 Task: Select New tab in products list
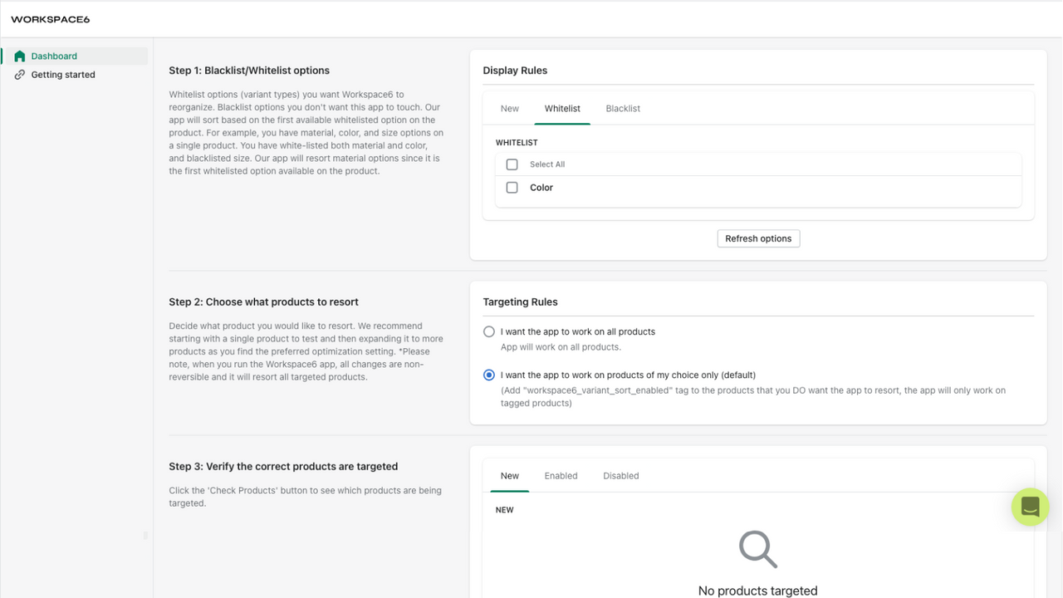(510, 476)
